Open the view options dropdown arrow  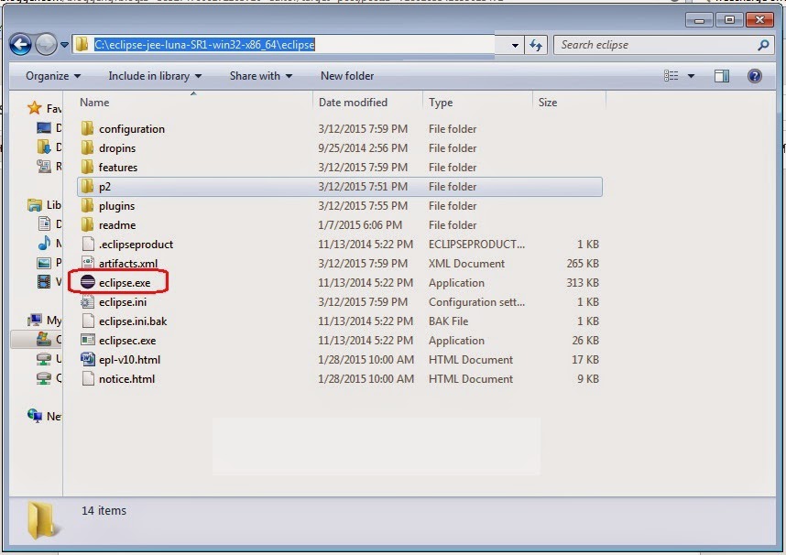(x=692, y=76)
